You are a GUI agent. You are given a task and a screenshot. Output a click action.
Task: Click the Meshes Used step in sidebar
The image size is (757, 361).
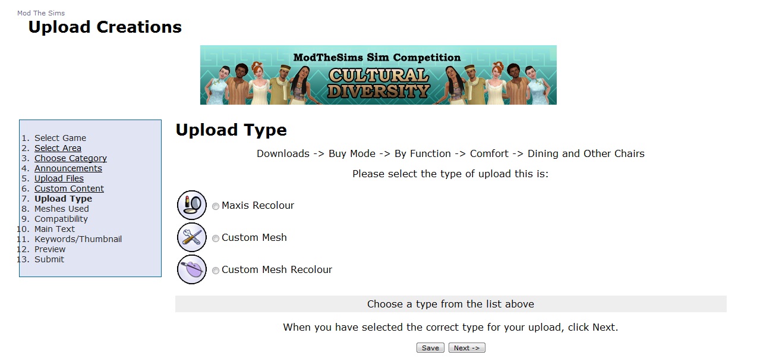(x=61, y=209)
